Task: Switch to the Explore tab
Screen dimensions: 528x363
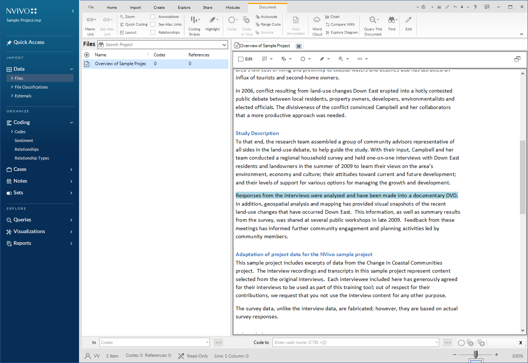Action: tap(184, 7)
